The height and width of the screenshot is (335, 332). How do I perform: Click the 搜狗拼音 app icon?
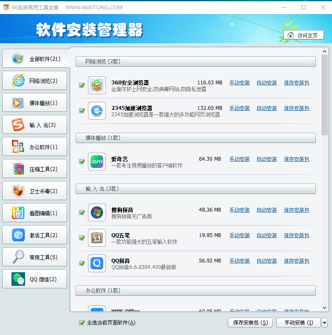[x=97, y=212]
